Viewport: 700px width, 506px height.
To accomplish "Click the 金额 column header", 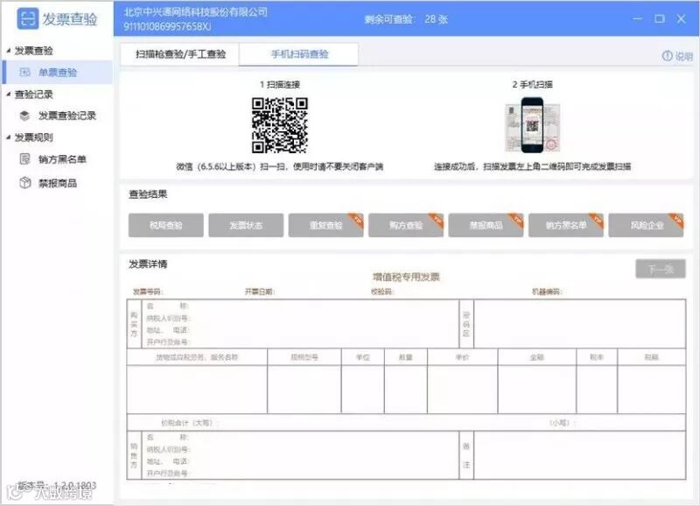I will click(536, 357).
